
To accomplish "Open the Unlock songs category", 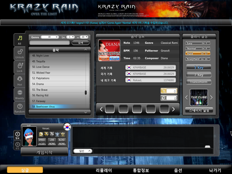I will tap(20, 54).
